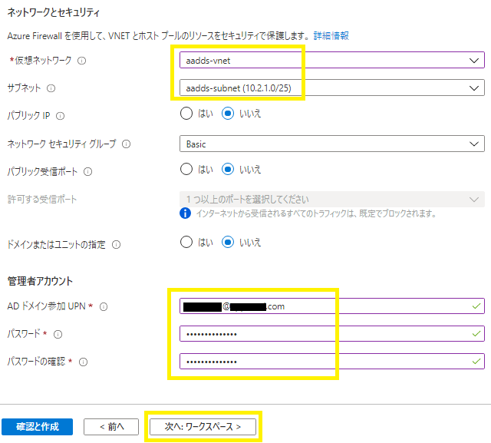Screen dimensions: 491x443
Task: Click info icon next to パブリック受信ポート
Action: 88,172
